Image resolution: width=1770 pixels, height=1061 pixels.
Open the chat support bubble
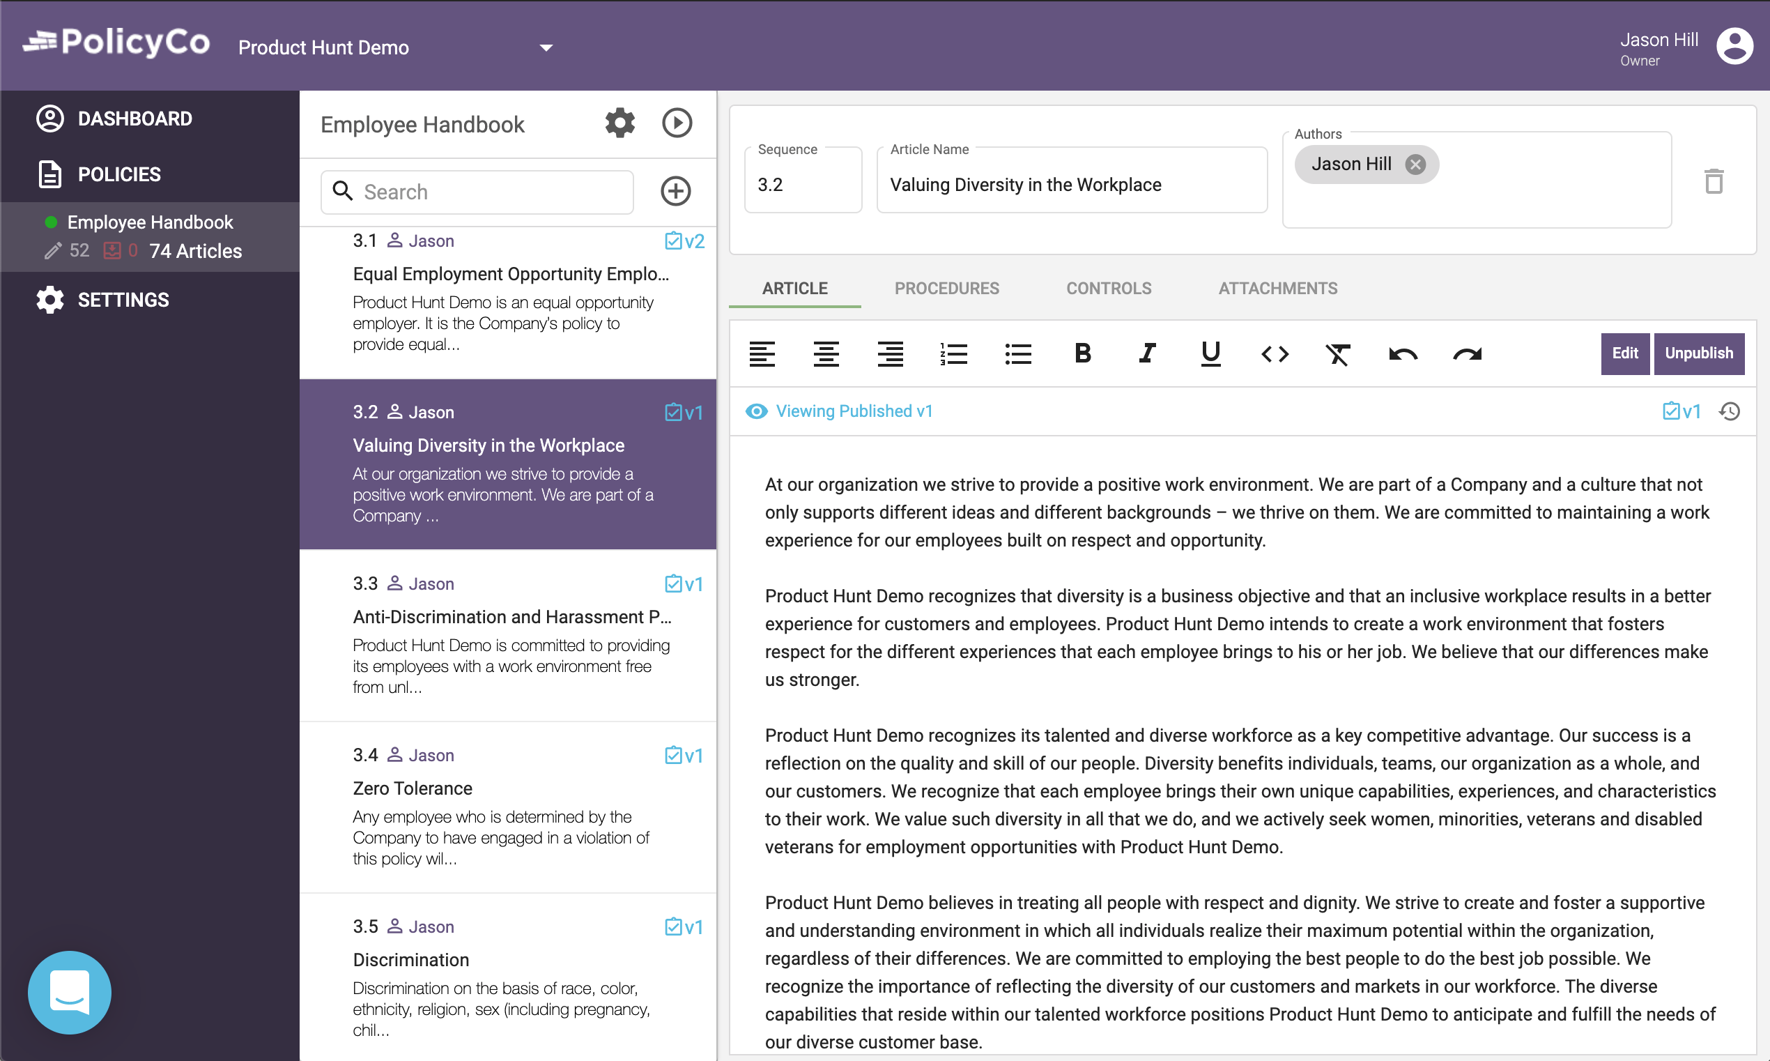[69, 992]
